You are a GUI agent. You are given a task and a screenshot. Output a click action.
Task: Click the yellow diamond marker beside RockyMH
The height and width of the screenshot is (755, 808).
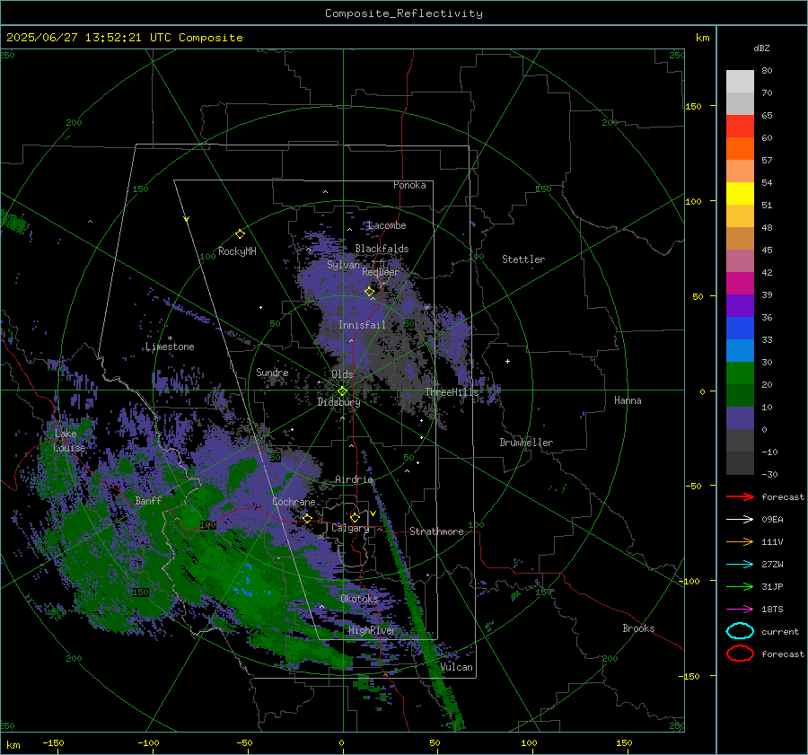pos(240,234)
